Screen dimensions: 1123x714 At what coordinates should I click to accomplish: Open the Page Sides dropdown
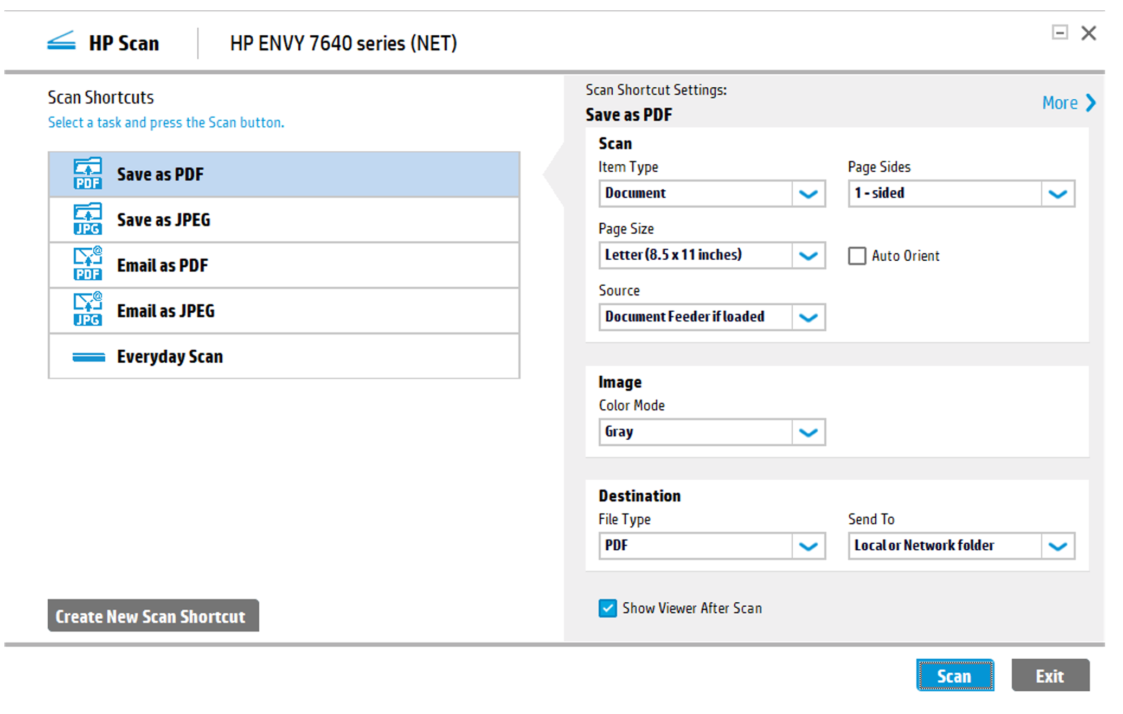(961, 194)
